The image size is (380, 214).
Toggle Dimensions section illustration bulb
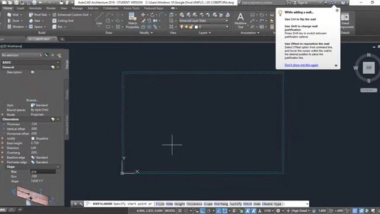53,119
